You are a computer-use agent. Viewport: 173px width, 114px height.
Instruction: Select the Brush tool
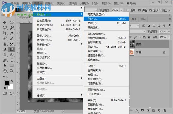pyautogui.click(x=12, y=39)
